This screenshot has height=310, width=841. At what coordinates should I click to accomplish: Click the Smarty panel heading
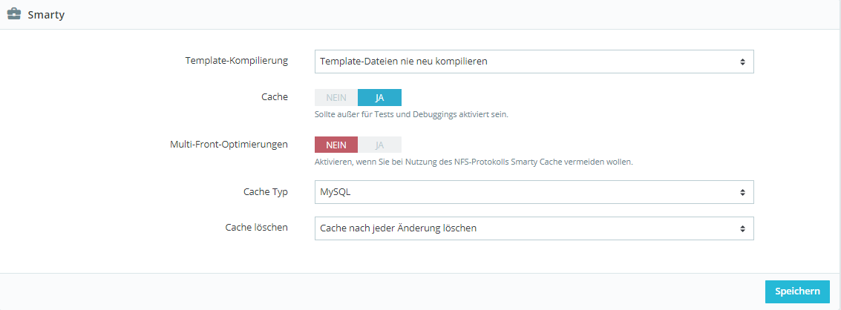(46, 15)
